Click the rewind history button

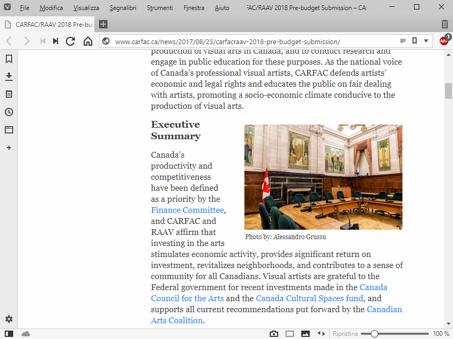click(43, 41)
